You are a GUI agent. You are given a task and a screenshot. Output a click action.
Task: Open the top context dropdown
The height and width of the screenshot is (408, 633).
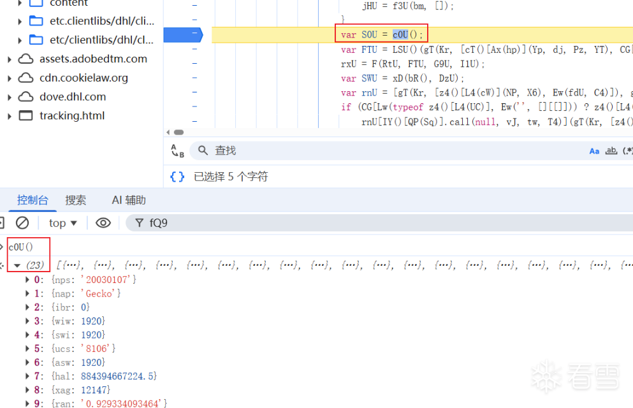click(x=62, y=222)
